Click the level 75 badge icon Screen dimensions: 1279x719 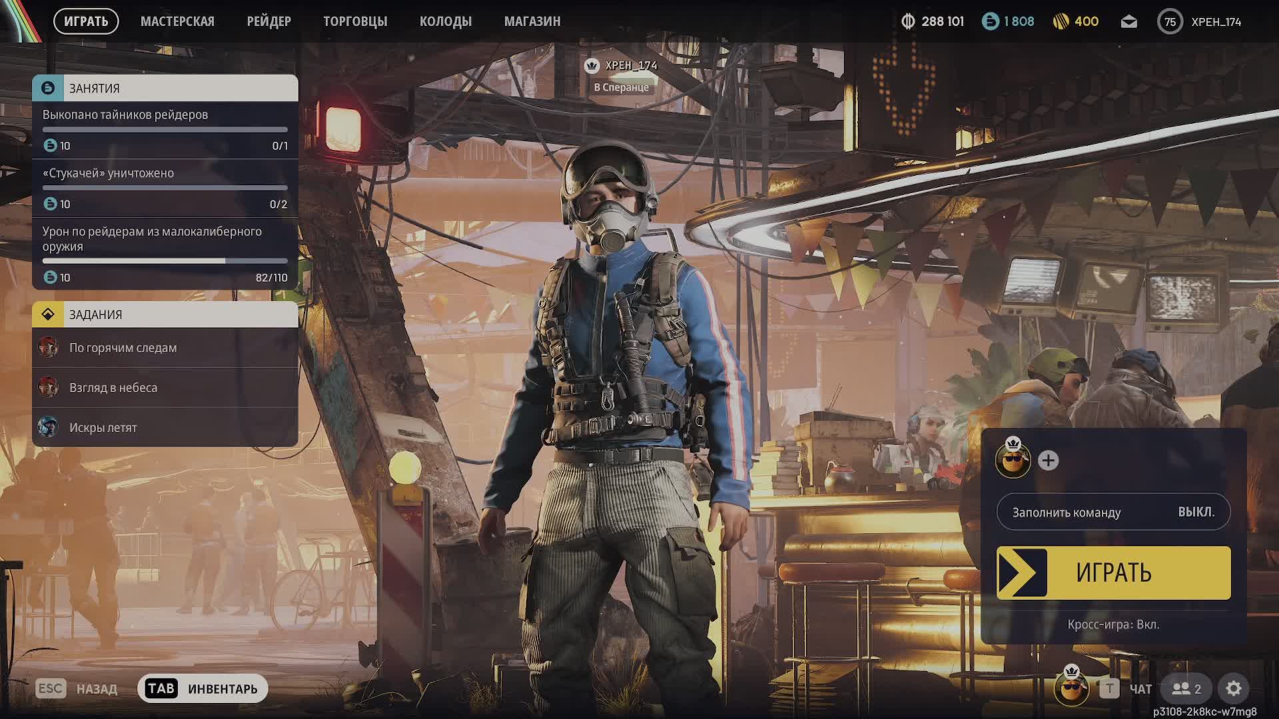pos(1170,22)
